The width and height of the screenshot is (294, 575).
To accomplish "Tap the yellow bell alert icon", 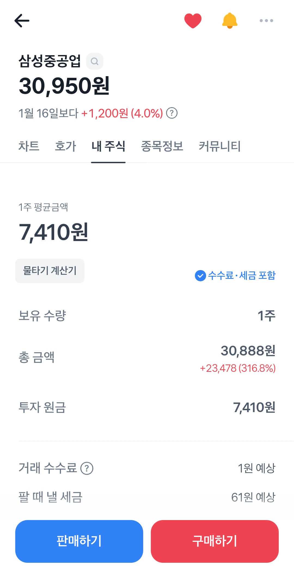I will [x=230, y=21].
